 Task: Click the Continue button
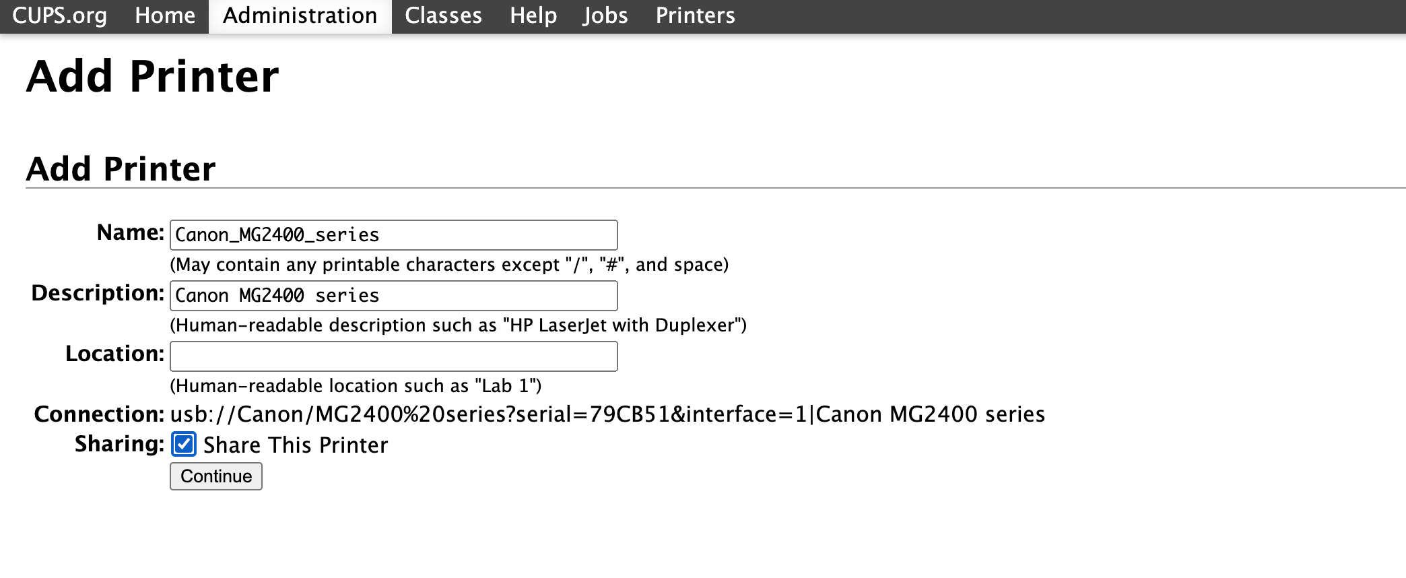[x=216, y=476]
